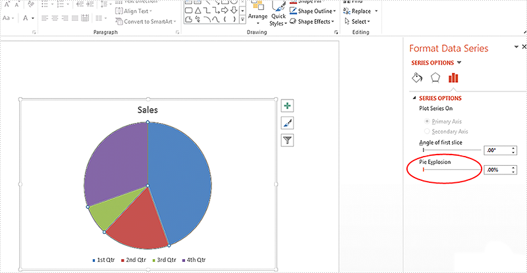
Task: Pick the arc shape
Action: pos(207,20)
